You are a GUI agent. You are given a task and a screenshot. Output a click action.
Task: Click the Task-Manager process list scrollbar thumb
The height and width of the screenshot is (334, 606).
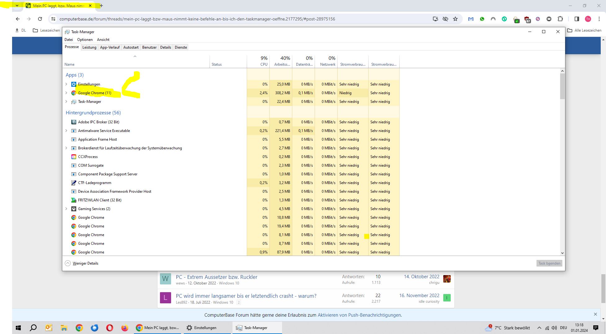[562, 86]
